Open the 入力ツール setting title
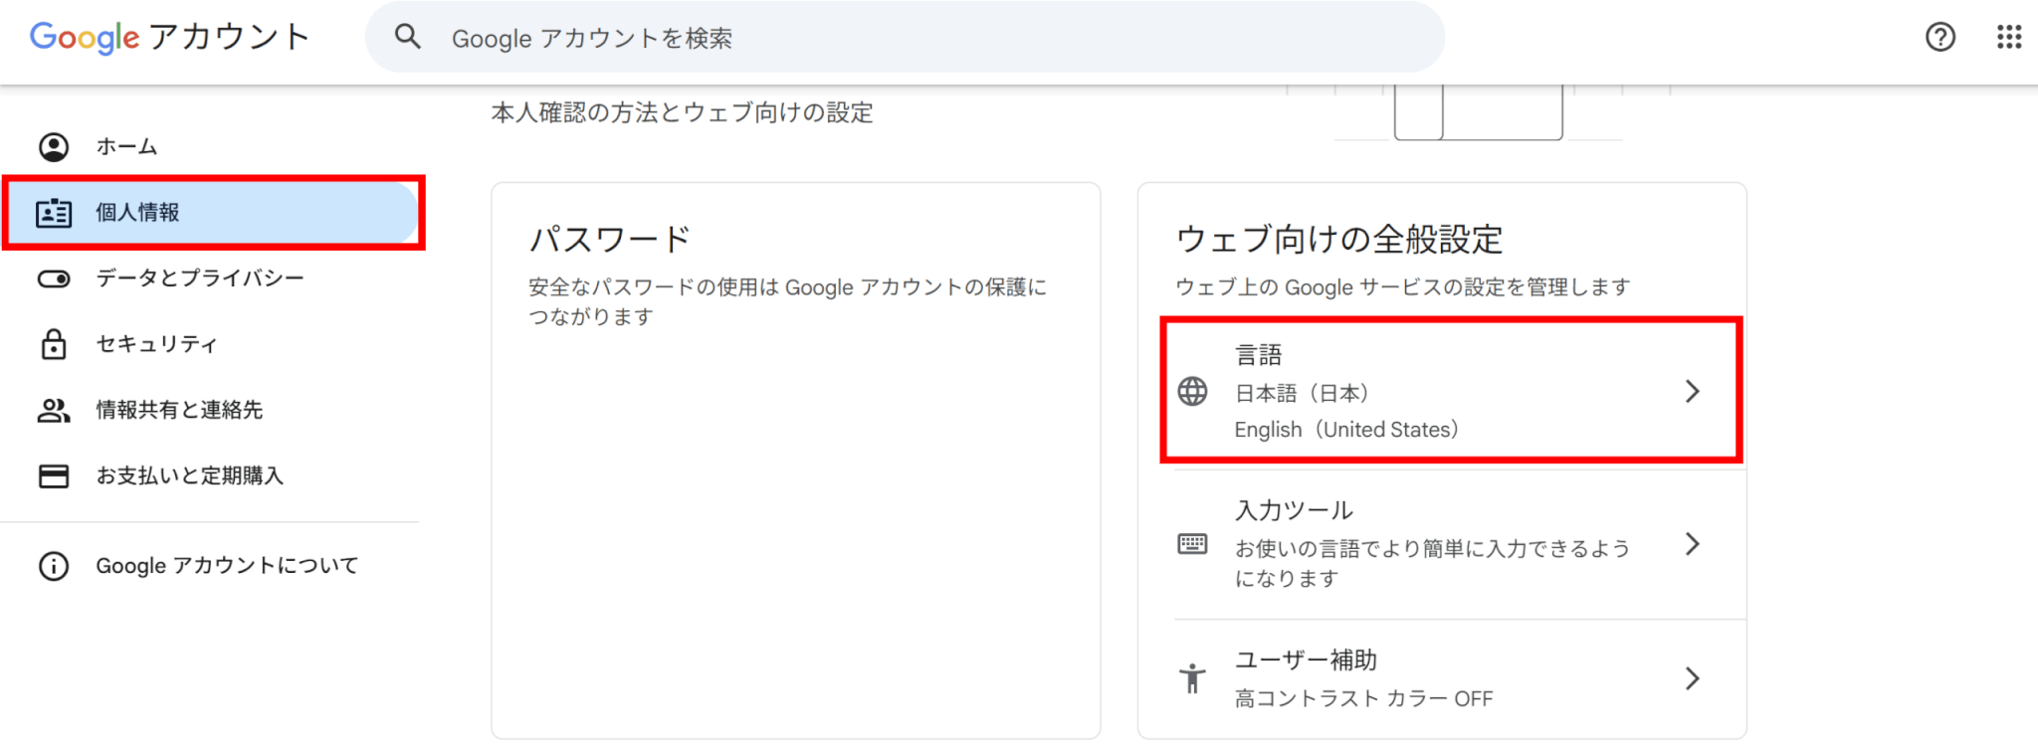Screen dimensions: 2038x748 (x=1294, y=510)
